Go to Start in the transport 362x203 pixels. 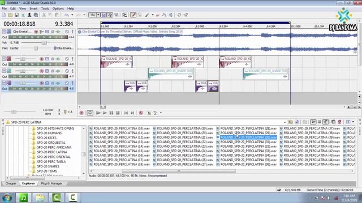tap(126, 113)
